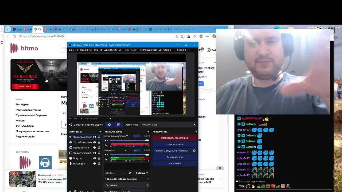Open Устройство dropdown set to По умолчанию
Screen dimensions: 342x192
pyautogui.click(x=168, y=125)
